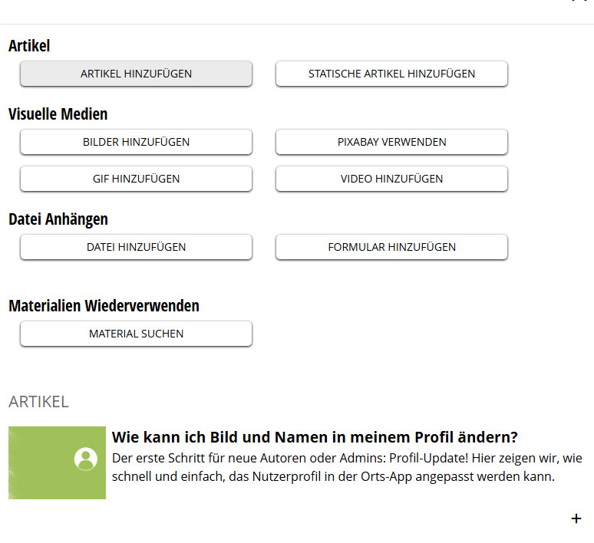
Task: Open Material suchen
Action: coord(136,334)
